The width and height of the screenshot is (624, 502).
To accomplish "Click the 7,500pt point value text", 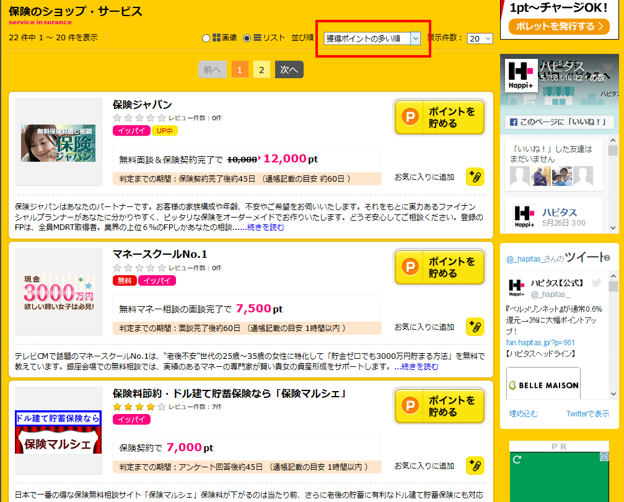I will [x=260, y=309].
